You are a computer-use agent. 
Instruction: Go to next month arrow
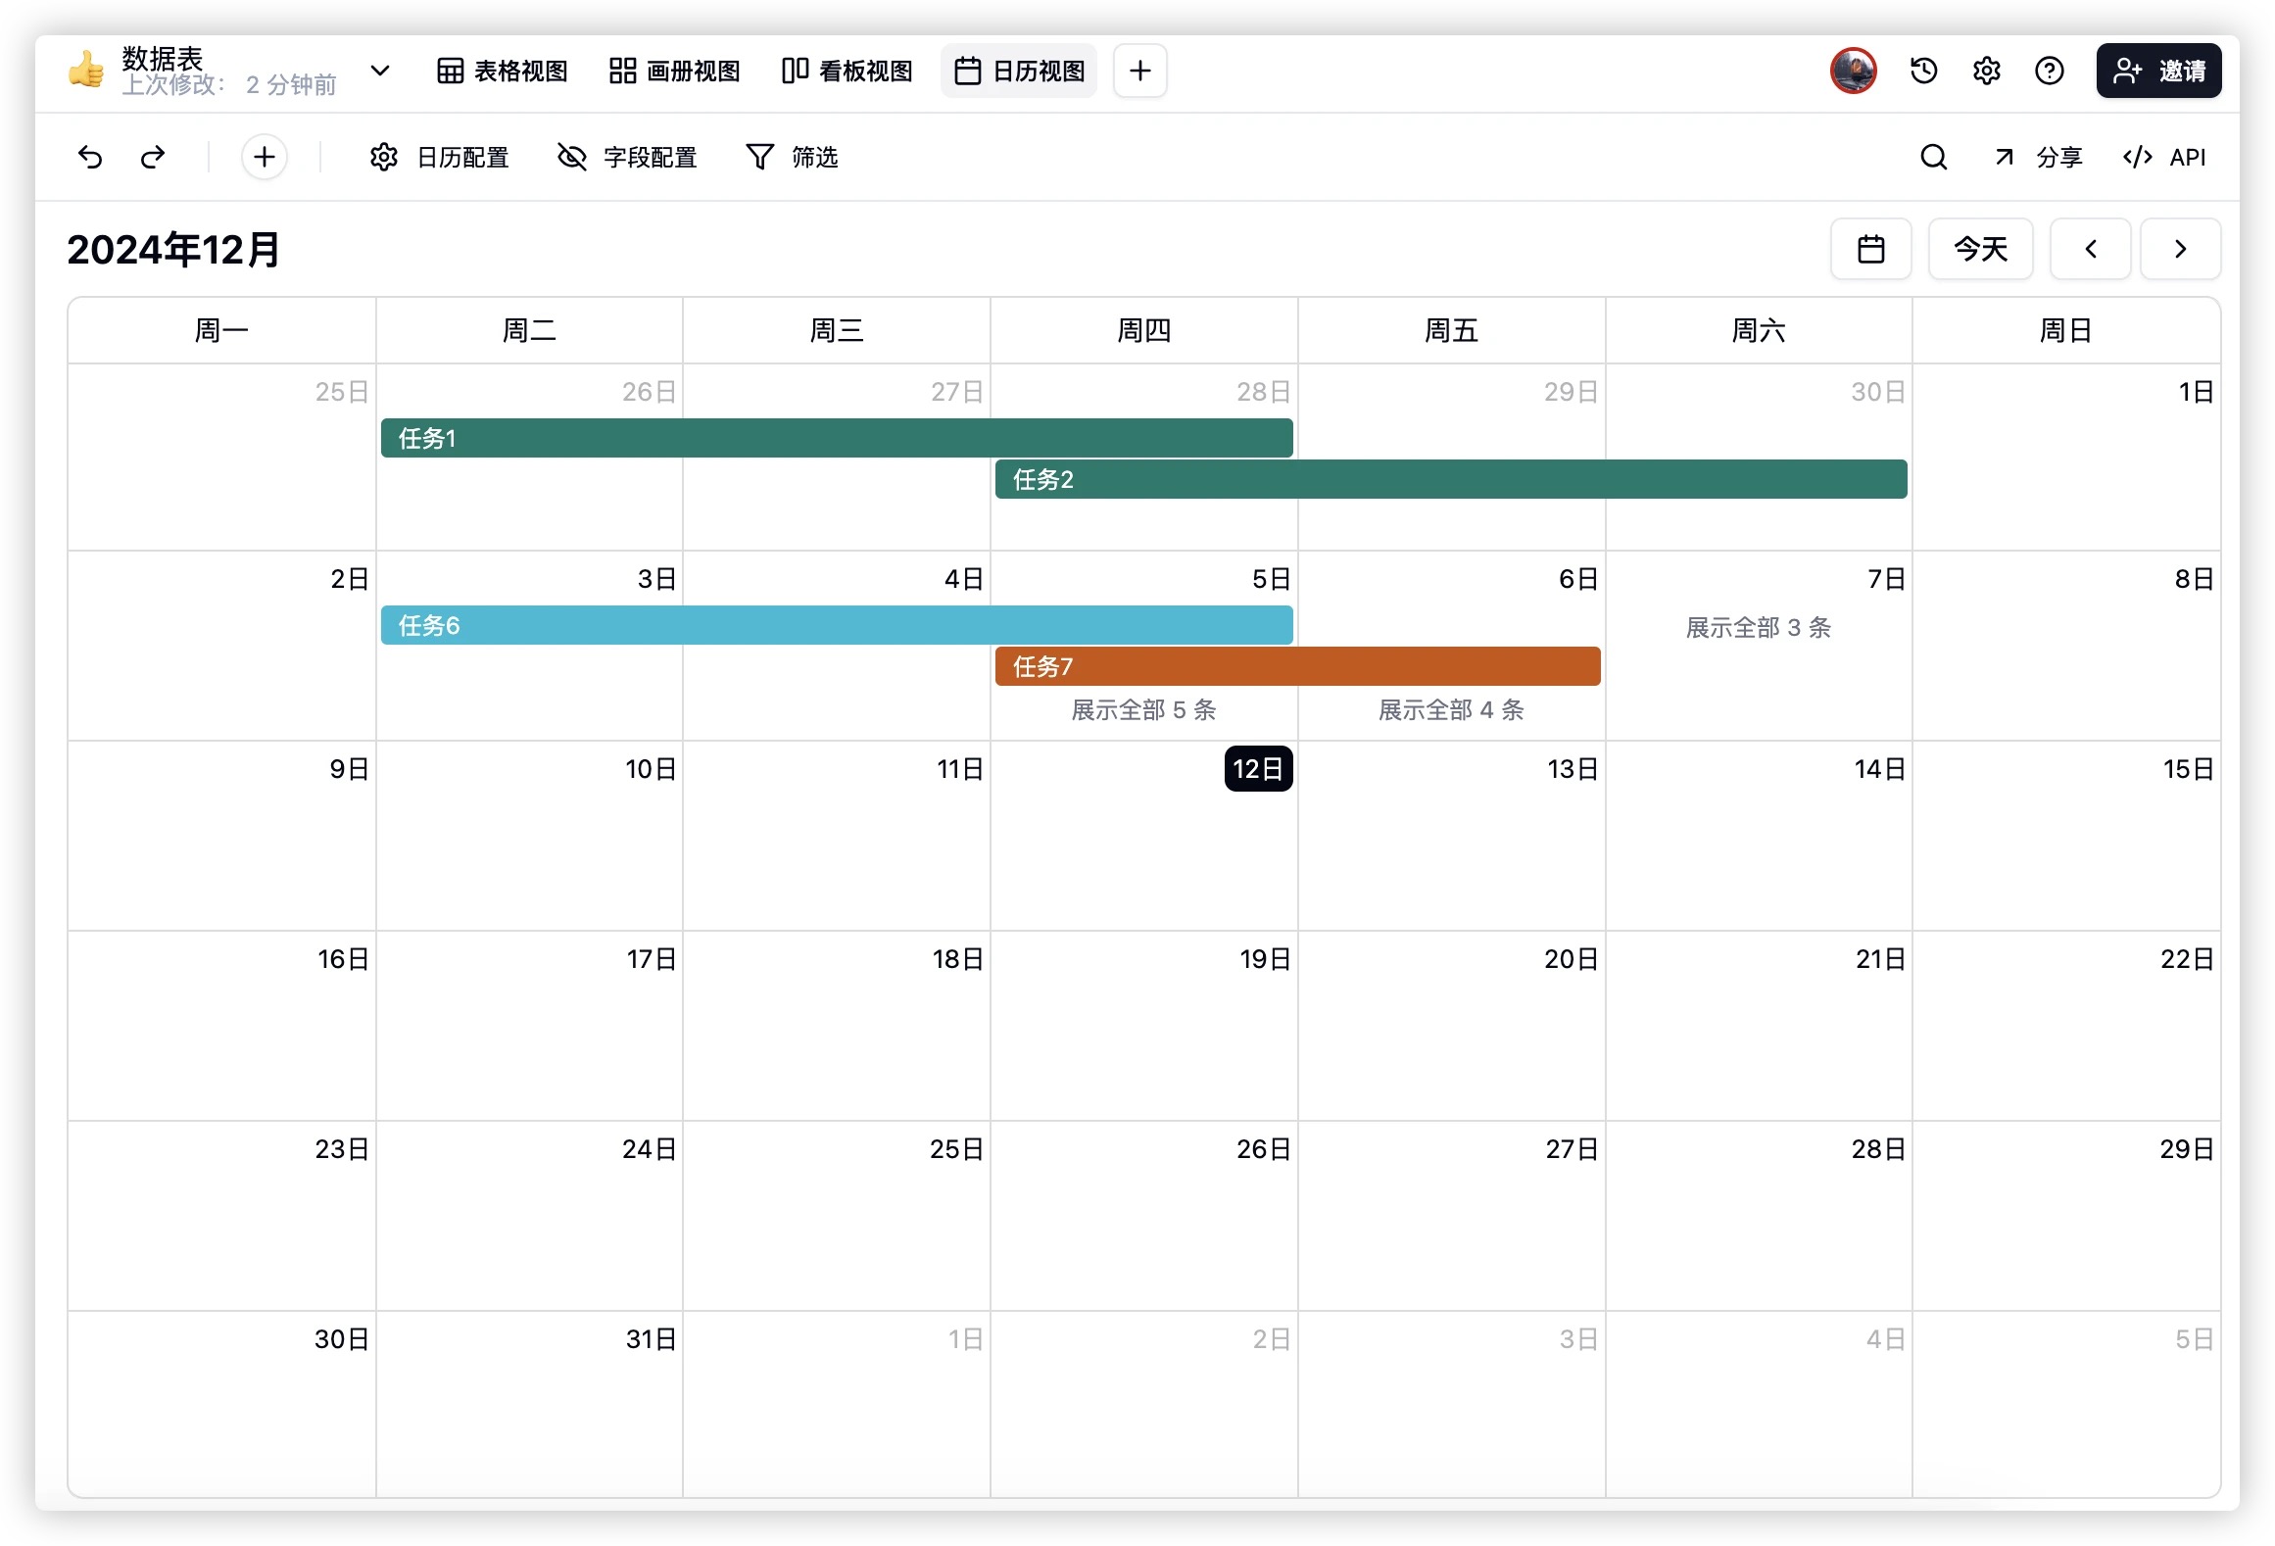point(2180,249)
